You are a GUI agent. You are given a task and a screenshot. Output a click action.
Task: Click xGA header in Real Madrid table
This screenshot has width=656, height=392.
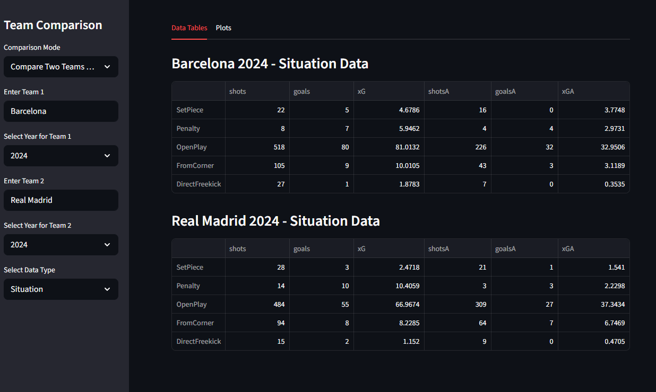[x=593, y=249]
